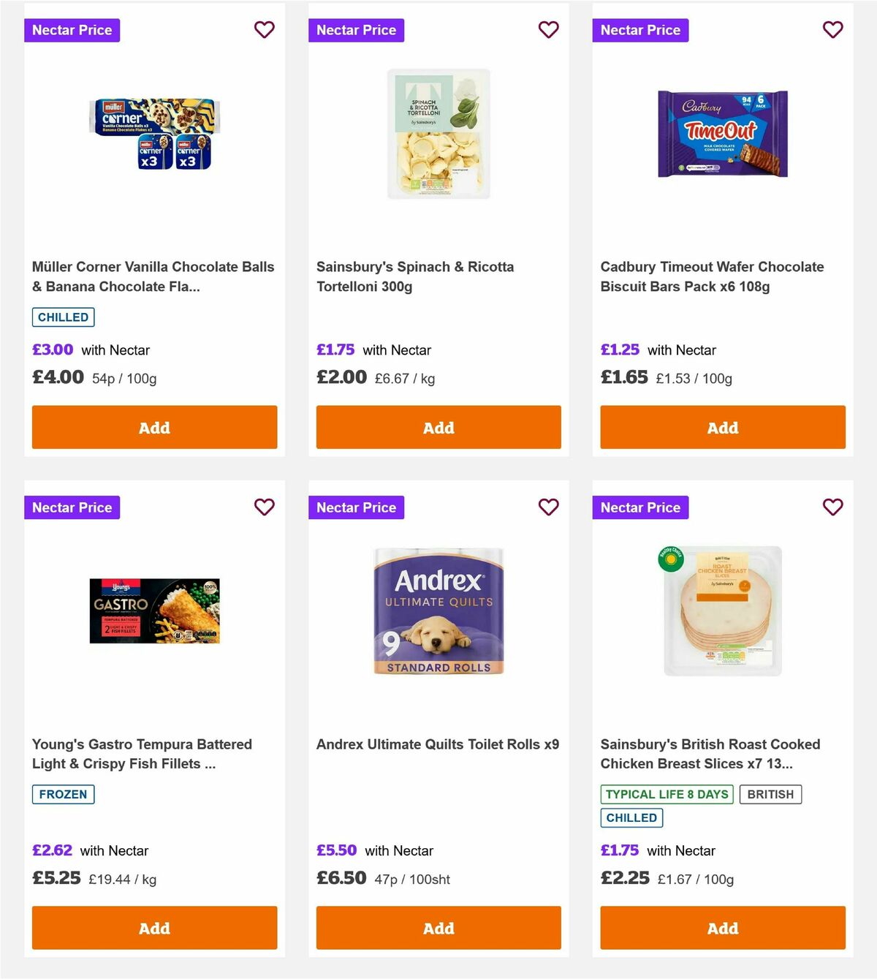Viewport: 877px width, 979px height.
Task: Favorite Müller Corner using the heart icon
Action: click(264, 30)
